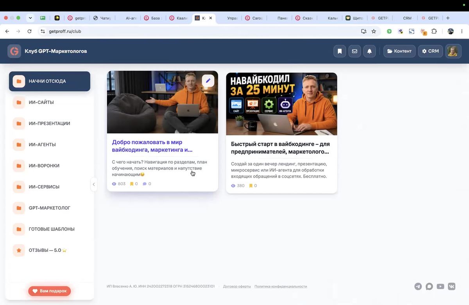This screenshot has width=469, height=305.
Task: Reload the page in the browser
Action: pyautogui.click(x=29, y=31)
